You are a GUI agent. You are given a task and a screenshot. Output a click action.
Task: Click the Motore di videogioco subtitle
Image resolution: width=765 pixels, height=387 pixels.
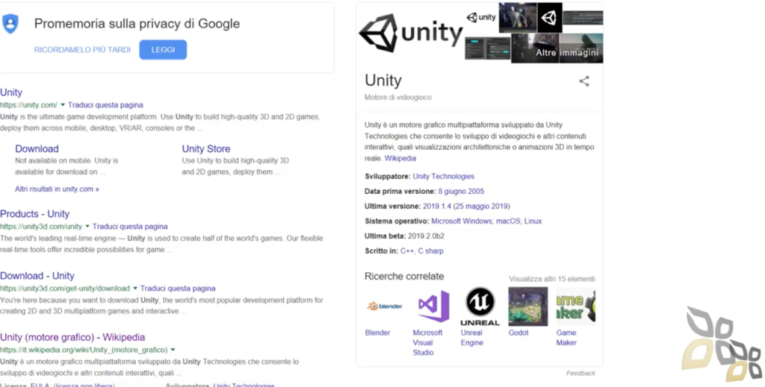397,98
